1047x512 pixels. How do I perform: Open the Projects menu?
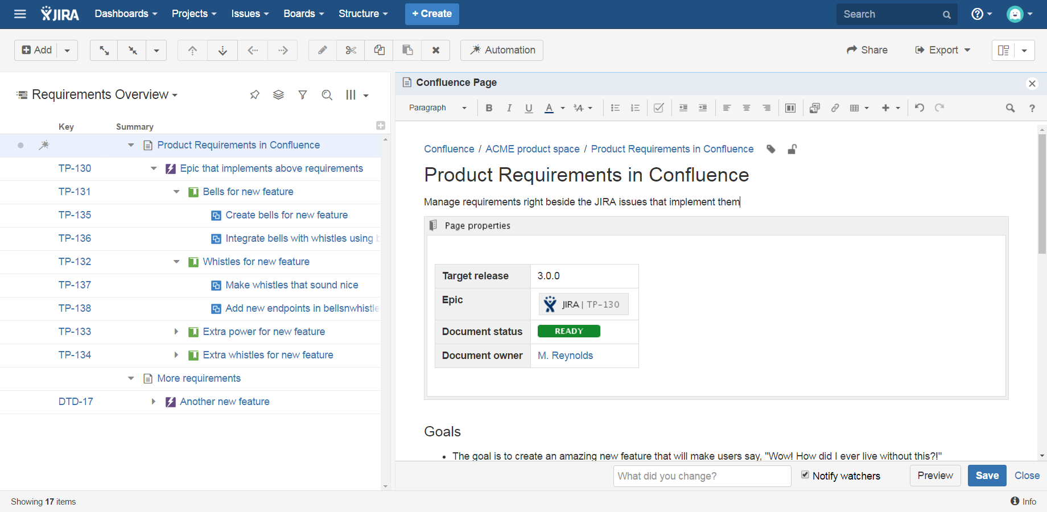tap(194, 14)
